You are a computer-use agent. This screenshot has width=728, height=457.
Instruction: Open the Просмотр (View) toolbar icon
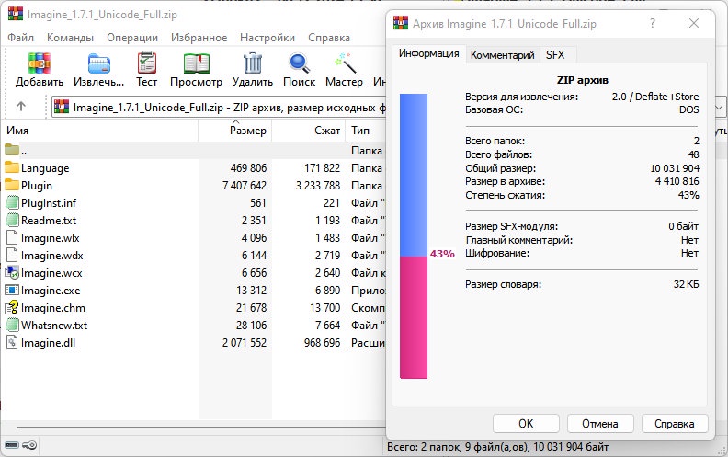pyautogui.click(x=196, y=64)
